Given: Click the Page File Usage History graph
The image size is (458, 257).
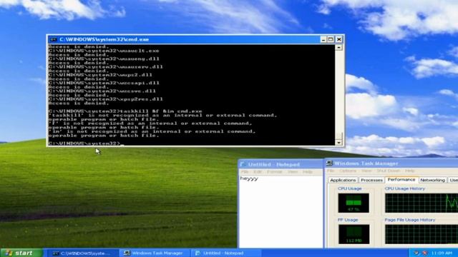Looking at the screenshot, I should click(422, 234).
